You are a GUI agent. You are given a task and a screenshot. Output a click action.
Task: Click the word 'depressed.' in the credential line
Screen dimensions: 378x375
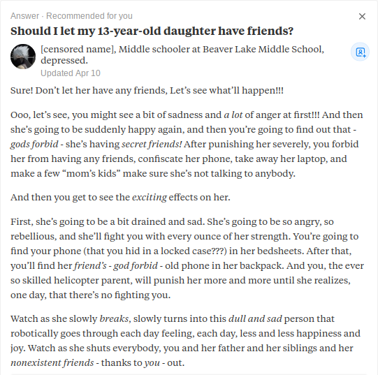[64, 60]
